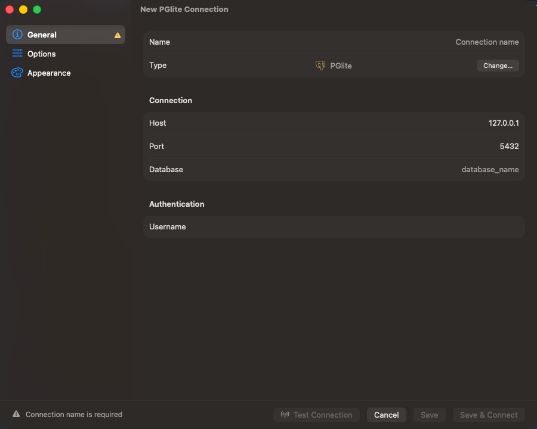Click the Appearance palette icon
The height and width of the screenshot is (429, 537).
17,73
